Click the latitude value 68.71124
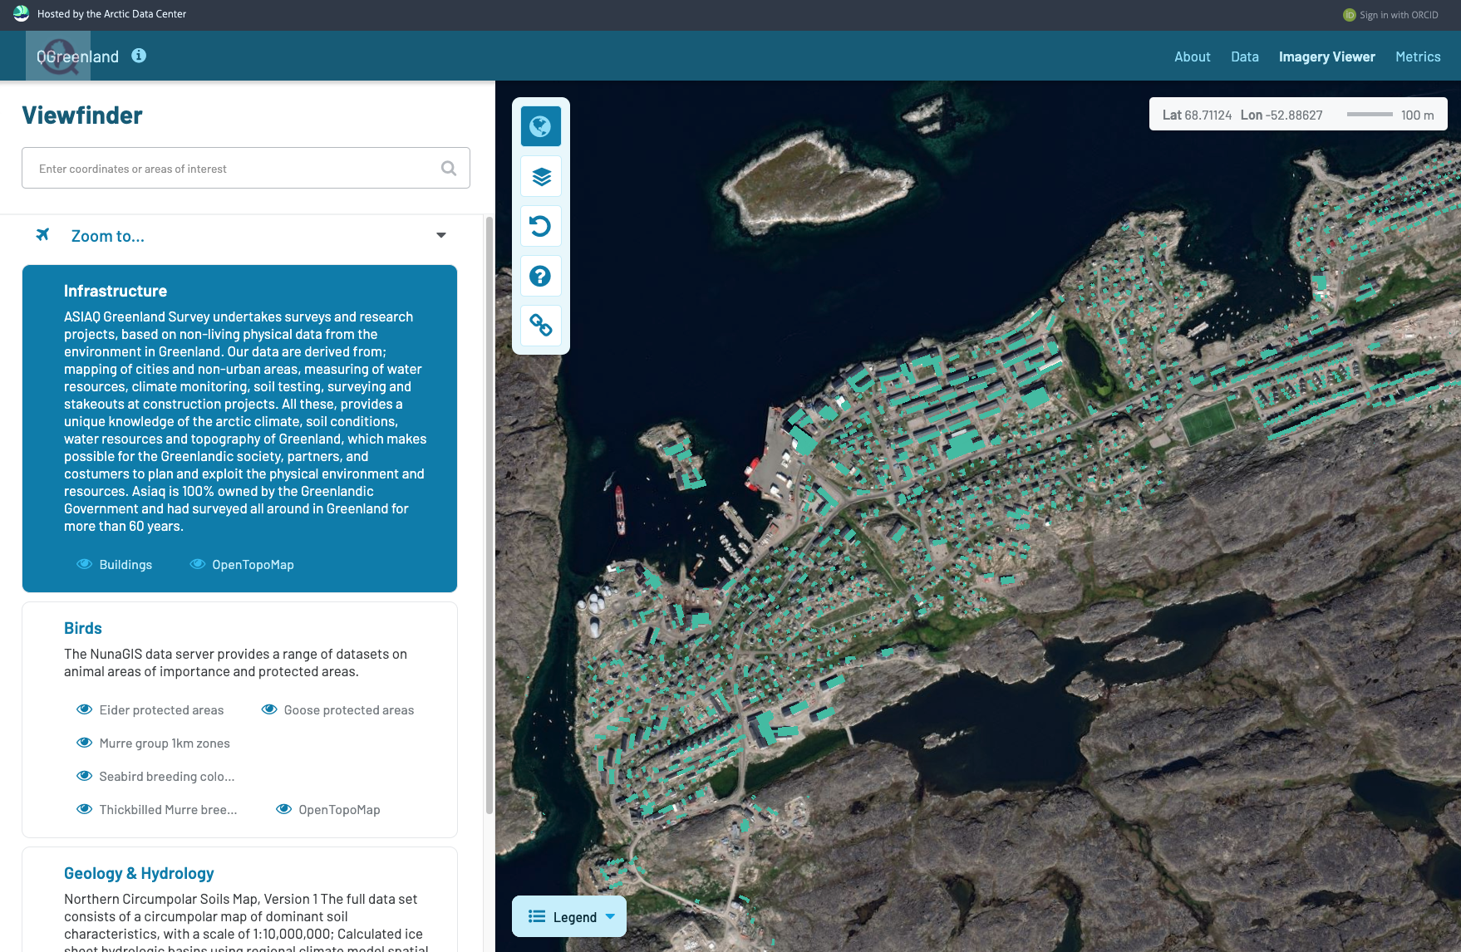Image resolution: width=1461 pixels, height=952 pixels. (1208, 115)
